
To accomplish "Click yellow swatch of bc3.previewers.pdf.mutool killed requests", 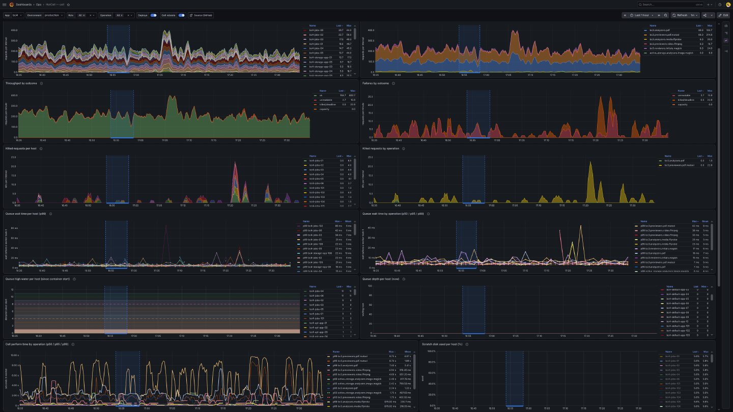I will tap(660, 165).
